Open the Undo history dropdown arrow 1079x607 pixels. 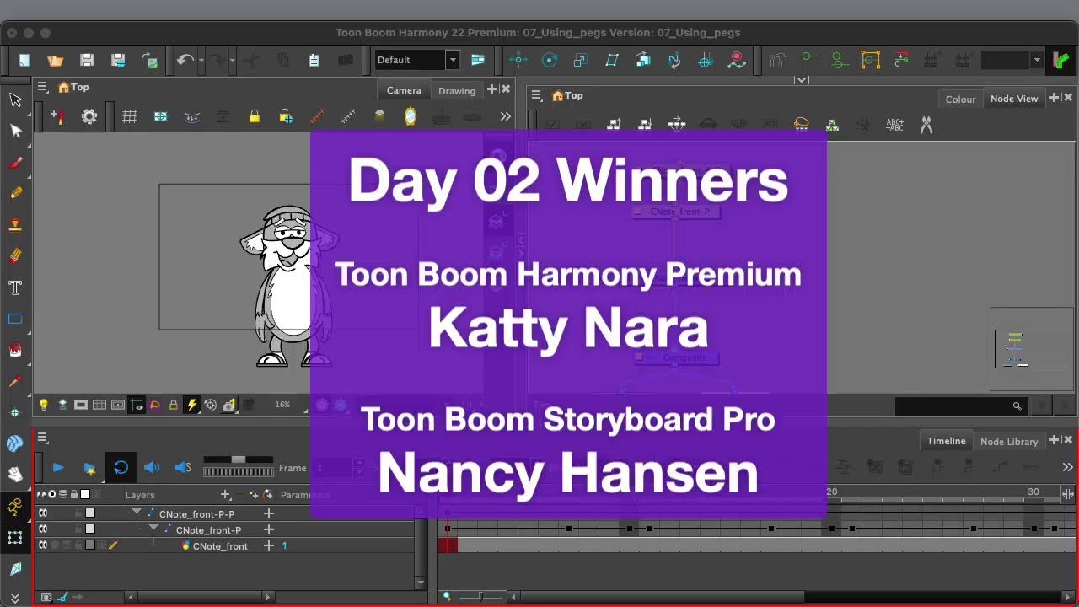(x=201, y=61)
